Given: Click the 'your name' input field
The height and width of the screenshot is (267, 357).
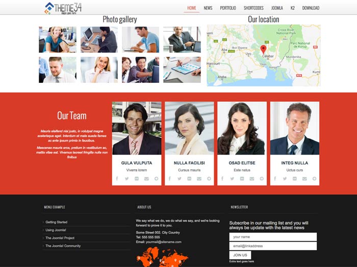Looking at the screenshot, I should tap(273, 237).
